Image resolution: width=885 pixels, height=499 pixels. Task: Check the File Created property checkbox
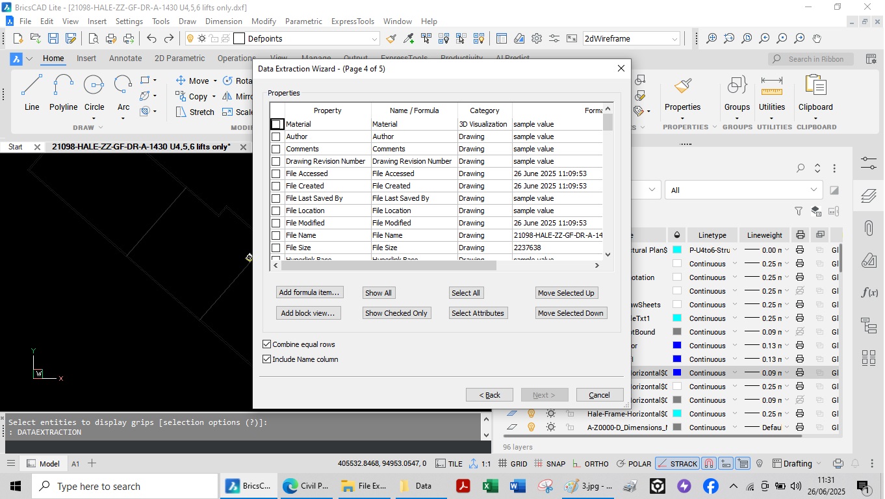pyautogui.click(x=276, y=186)
